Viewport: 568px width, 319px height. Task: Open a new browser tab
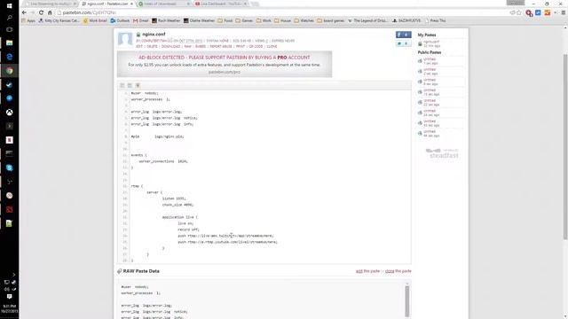point(255,4)
